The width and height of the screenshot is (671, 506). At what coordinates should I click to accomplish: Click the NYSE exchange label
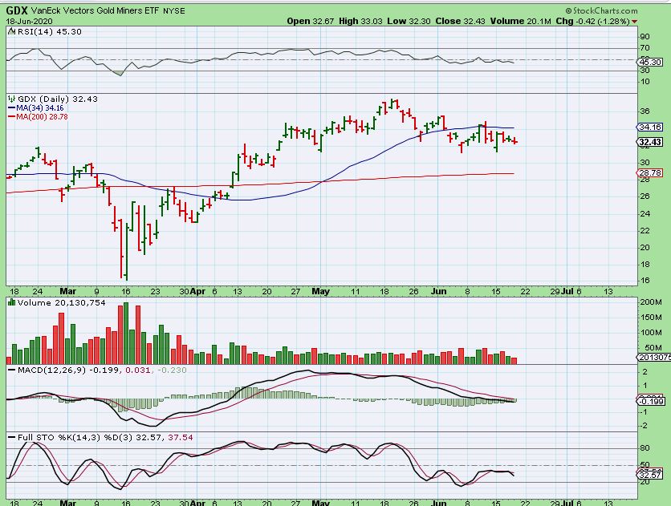174,11
